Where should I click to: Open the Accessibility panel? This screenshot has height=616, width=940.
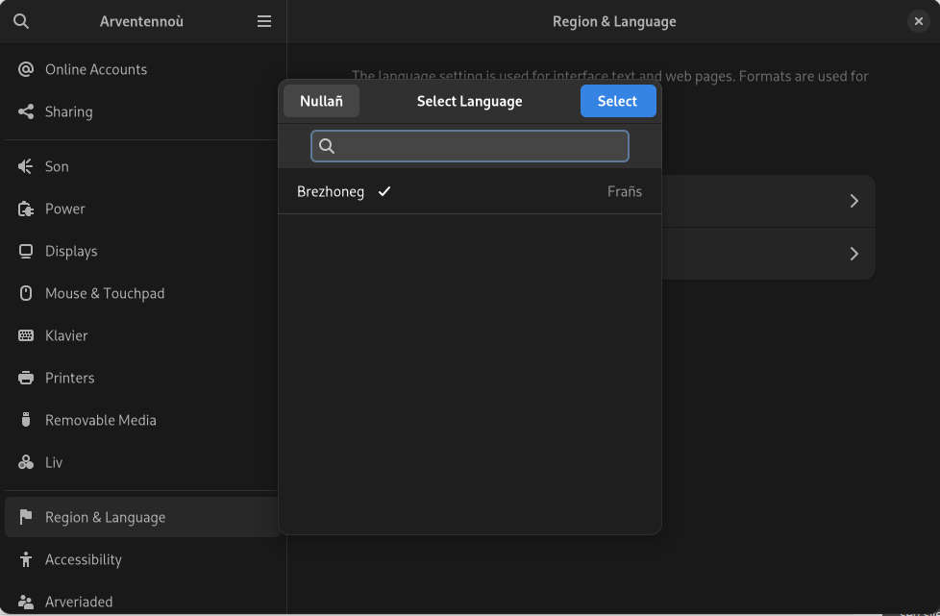141,559
